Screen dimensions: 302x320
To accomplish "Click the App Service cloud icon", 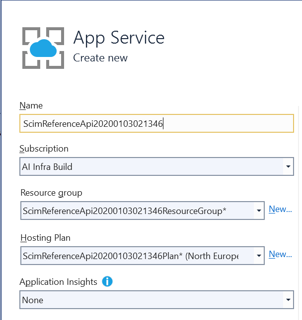I will tap(43, 48).
